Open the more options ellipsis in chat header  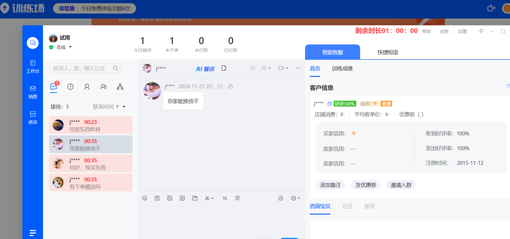pyautogui.click(x=298, y=68)
